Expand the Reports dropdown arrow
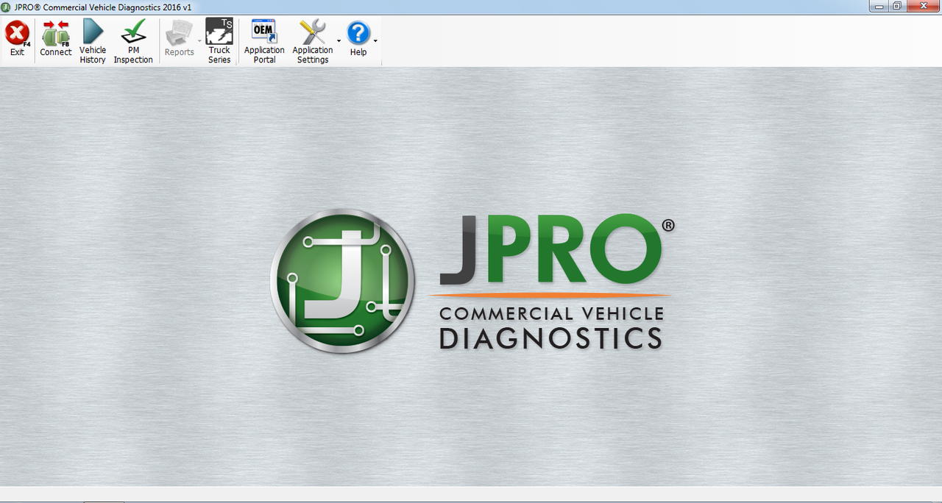 pyautogui.click(x=199, y=41)
